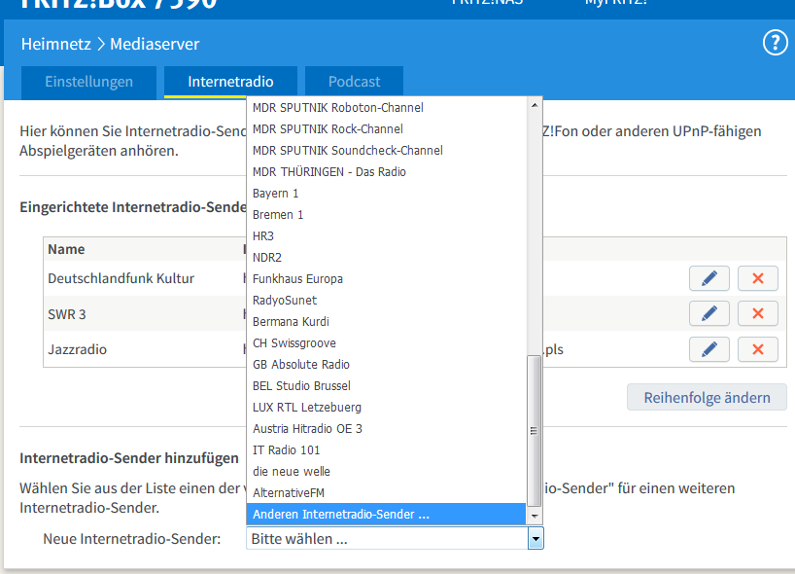795x574 pixels.
Task: Go to Heimnetz in the breadcrumb
Action: tap(56, 44)
